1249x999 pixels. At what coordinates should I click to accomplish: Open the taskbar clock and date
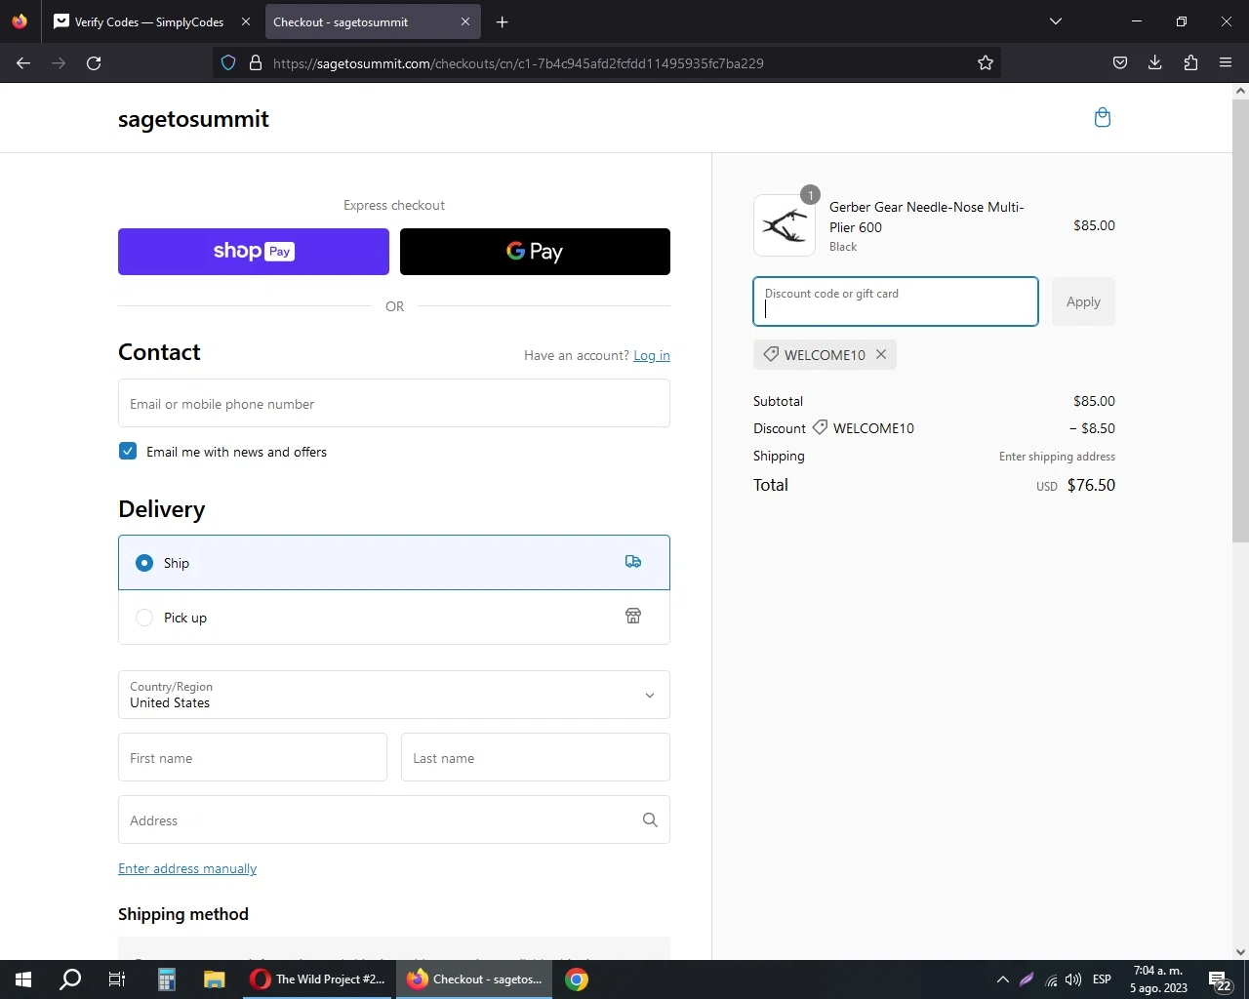pos(1158,979)
